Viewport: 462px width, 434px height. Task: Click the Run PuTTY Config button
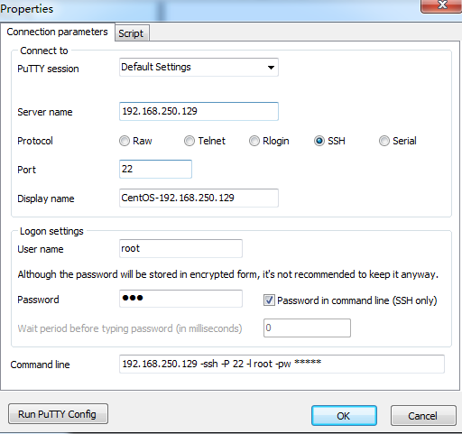(x=58, y=414)
